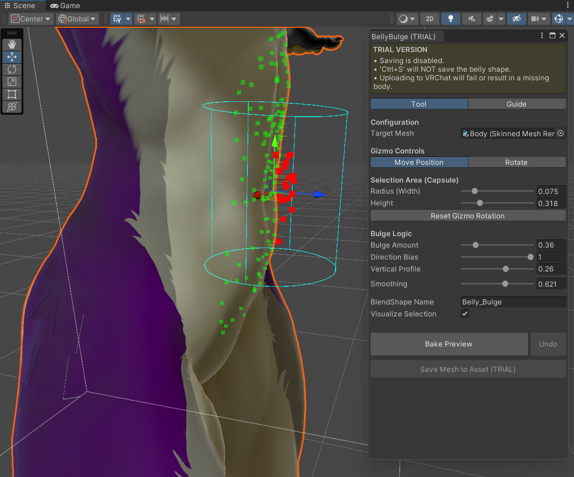Open the Guide tab in BellyBulge
Image resolution: width=574 pixels, height=477 pixels.
coord(517,104)
